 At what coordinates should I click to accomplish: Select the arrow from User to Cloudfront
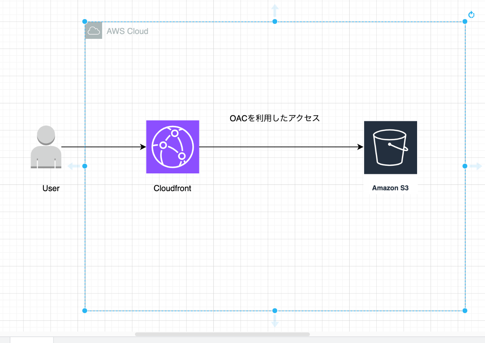tap(104, 147)
